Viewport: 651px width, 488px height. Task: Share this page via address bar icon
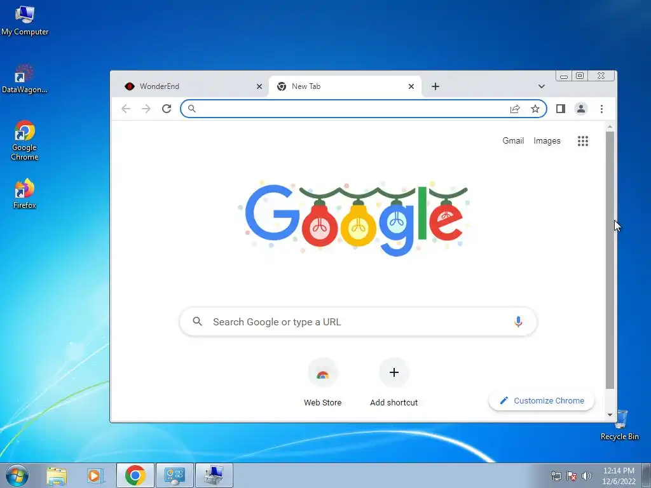(x=515, y=109)
